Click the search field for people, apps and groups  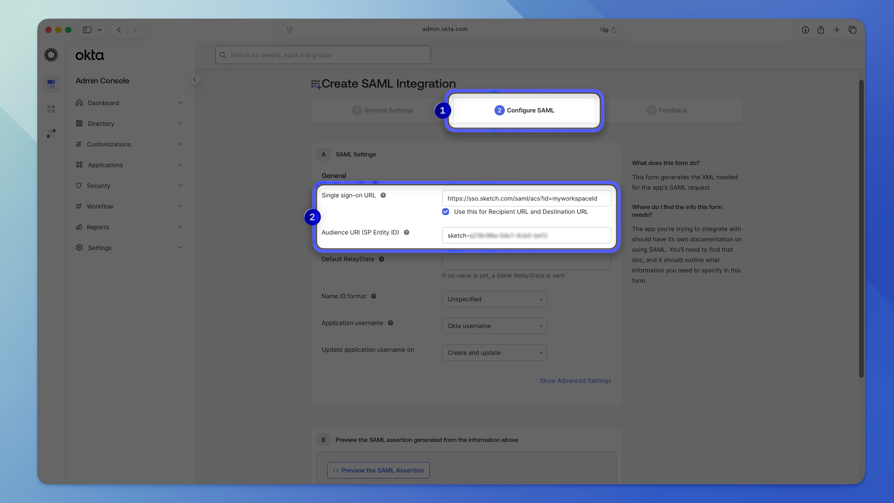pyautogui.click(x=323, y=55)
